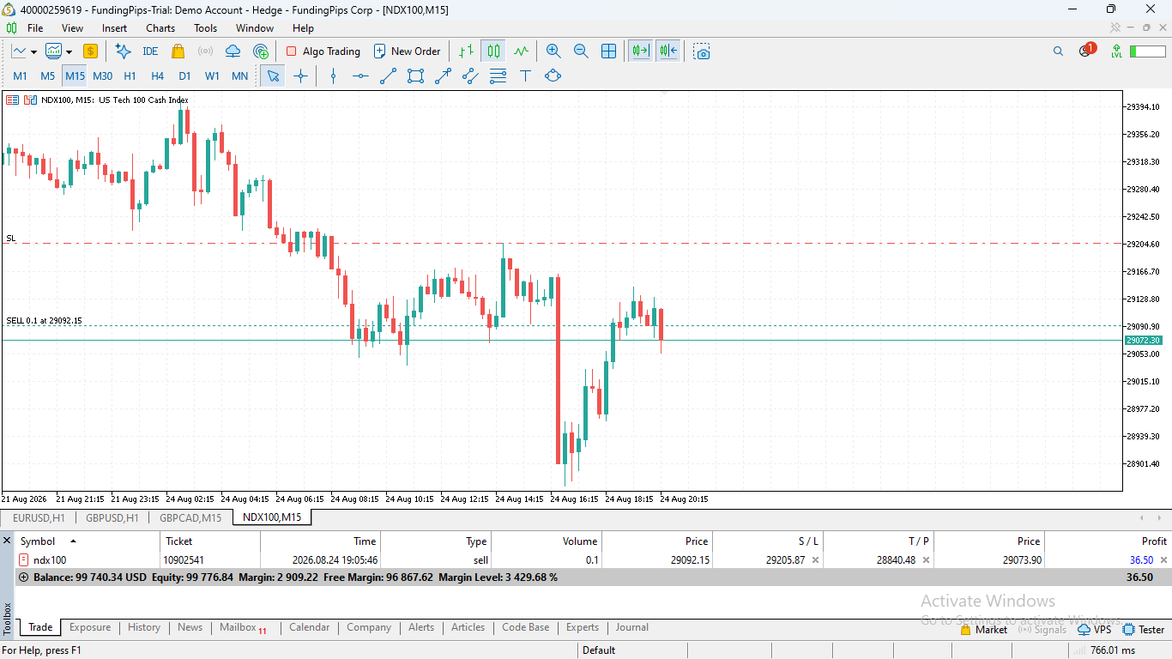
Task: Remove the stop loss value 29205.87
Action: coord(815,560)
